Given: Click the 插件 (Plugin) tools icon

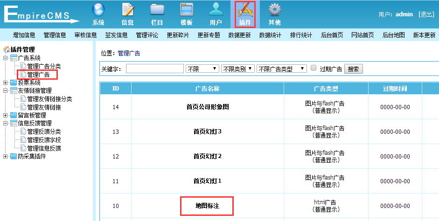Looking at the screenshot, I should [245, 10].
